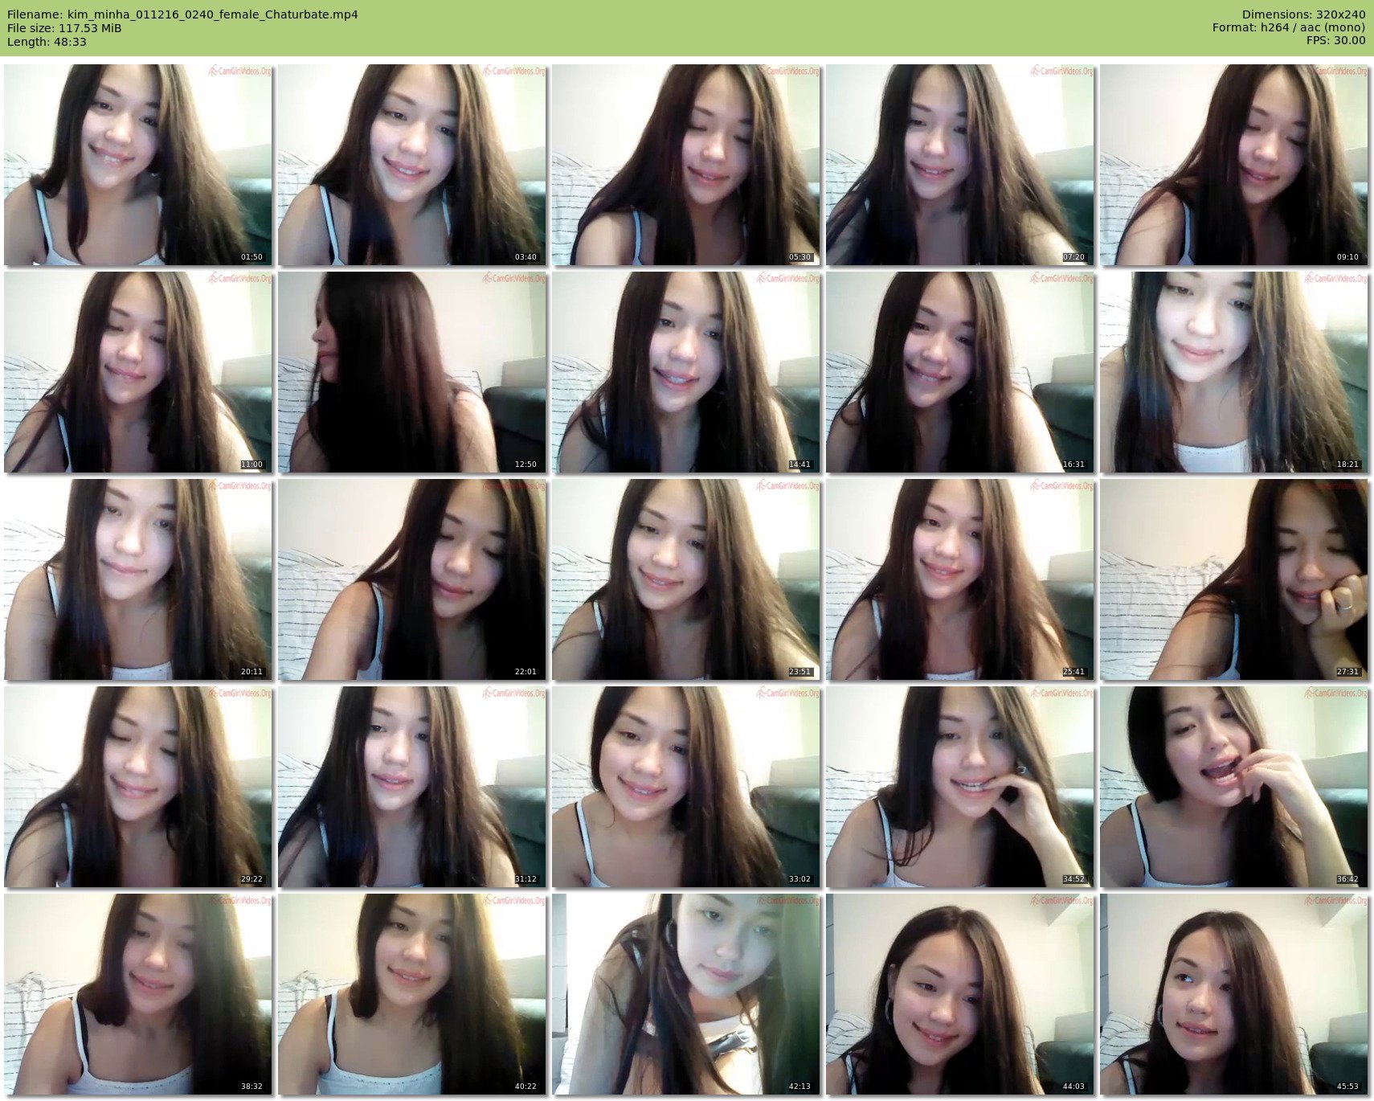
Task: Select the thumbnail labeled 12:50
Action: click(412, 372)
